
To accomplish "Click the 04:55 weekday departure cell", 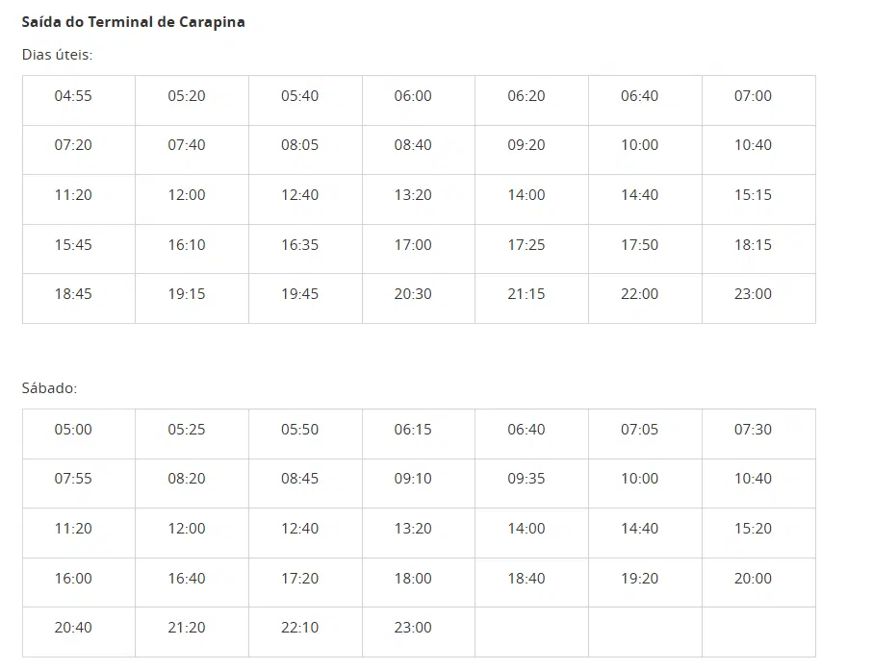I will point(73,96).
